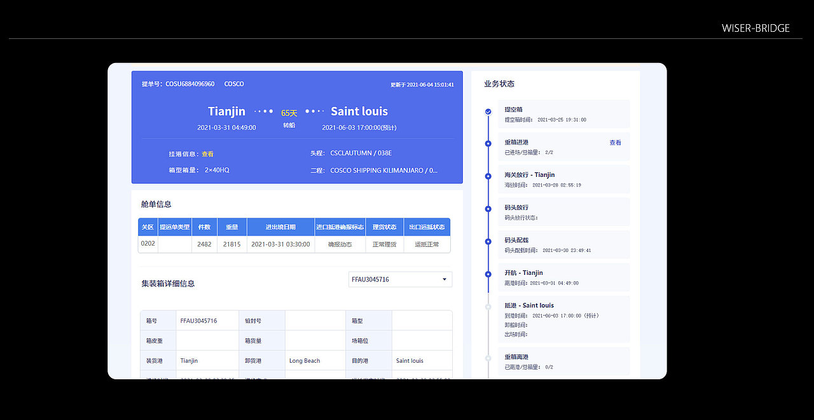Screen dimensions: 814x420
Task: Click destination port value Saint louis in table
Action: [410, 361]
